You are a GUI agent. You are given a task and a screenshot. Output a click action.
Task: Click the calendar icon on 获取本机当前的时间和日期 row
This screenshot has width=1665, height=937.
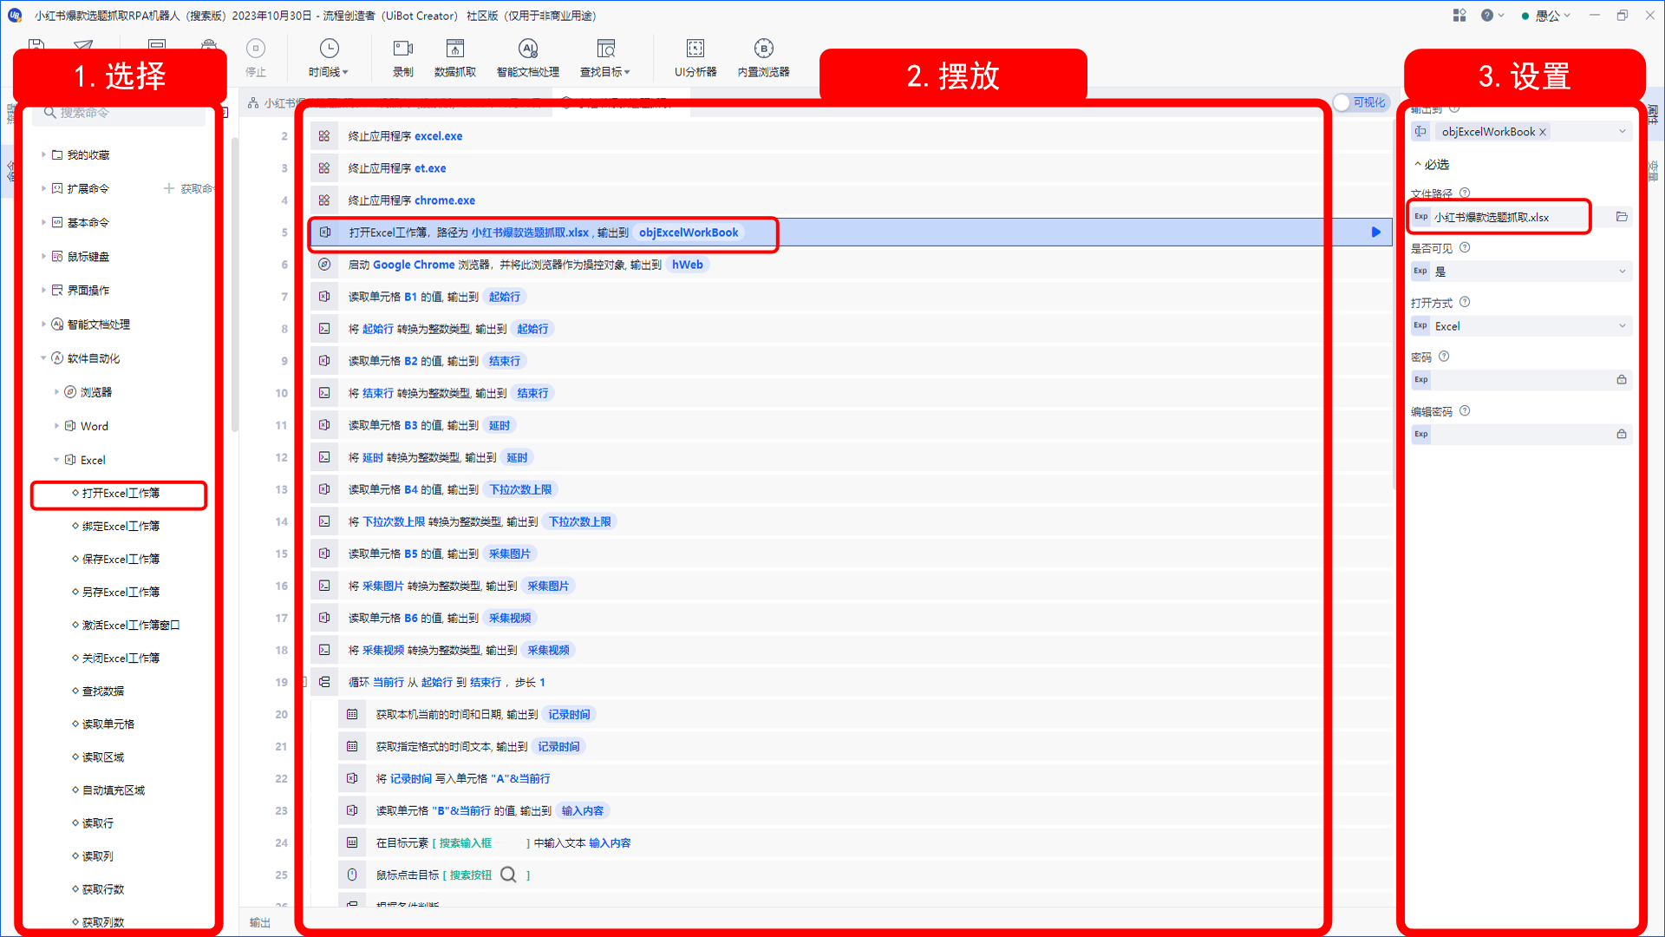tap(352, 714)
